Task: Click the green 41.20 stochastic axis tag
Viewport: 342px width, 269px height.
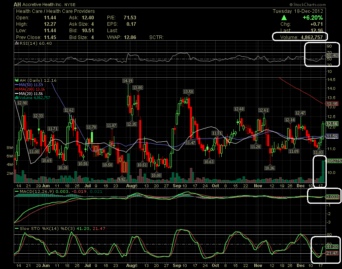Action: 332,246
